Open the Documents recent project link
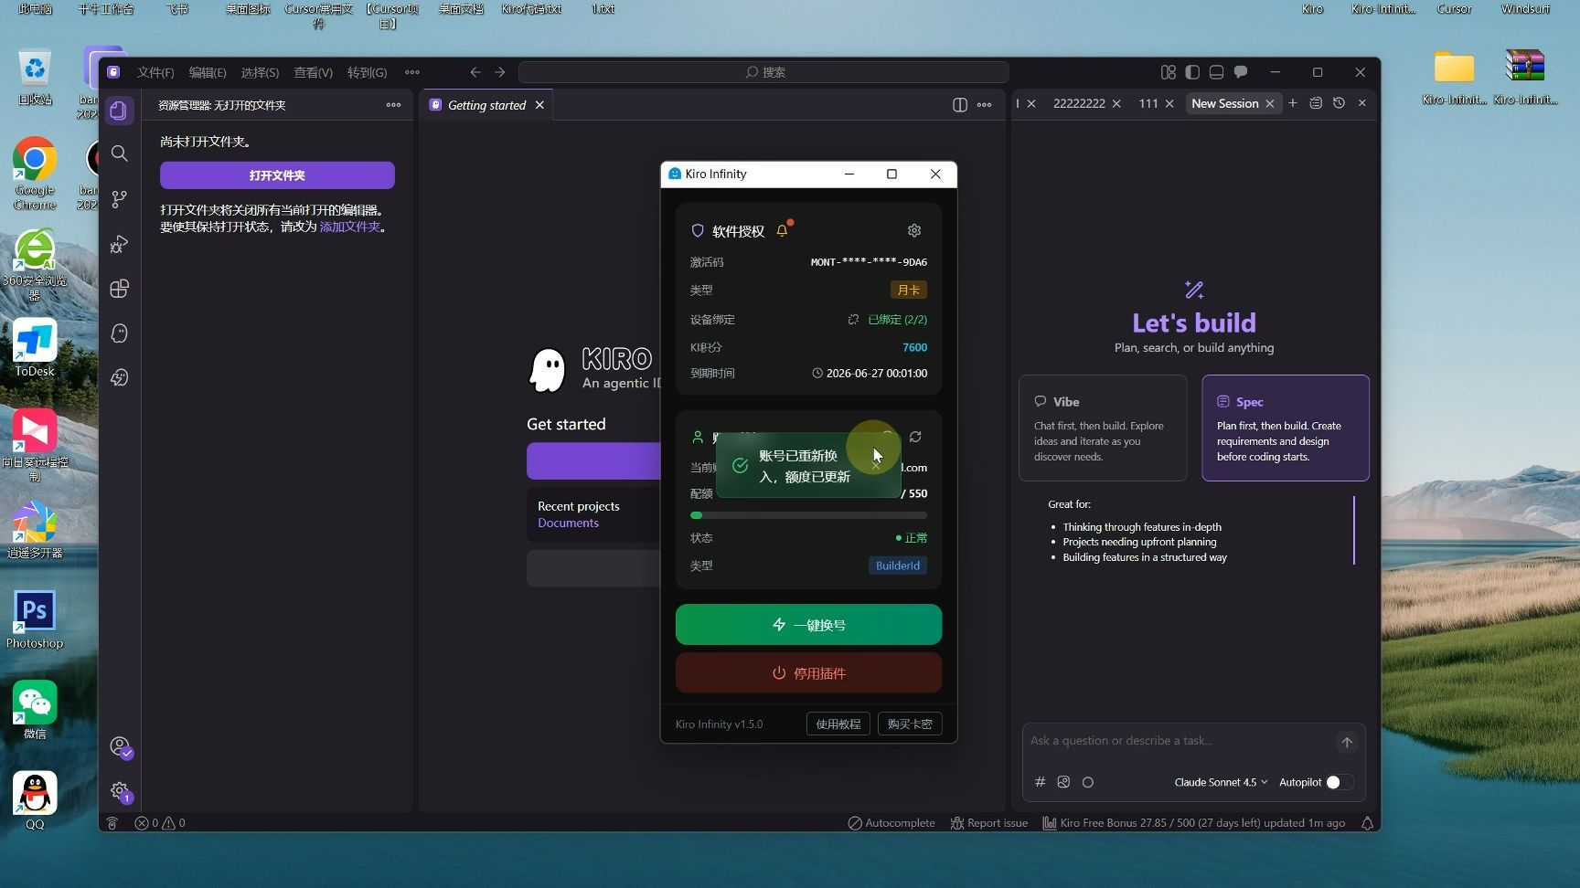The width and height of the screenshot is (1580, 888). 568,523
